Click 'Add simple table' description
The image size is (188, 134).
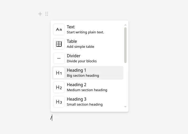pos(80,47)
